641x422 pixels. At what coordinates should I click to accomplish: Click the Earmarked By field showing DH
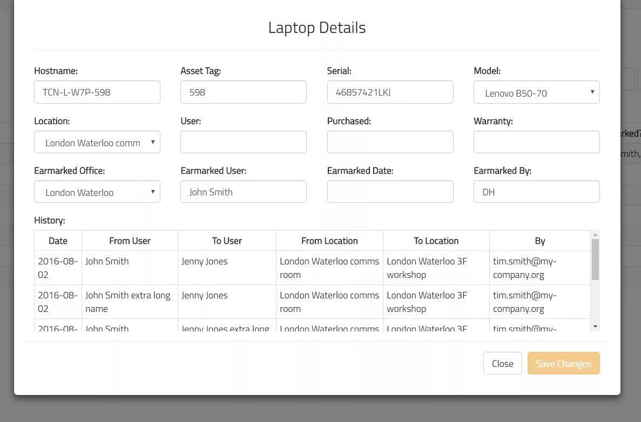pos(536,192)
